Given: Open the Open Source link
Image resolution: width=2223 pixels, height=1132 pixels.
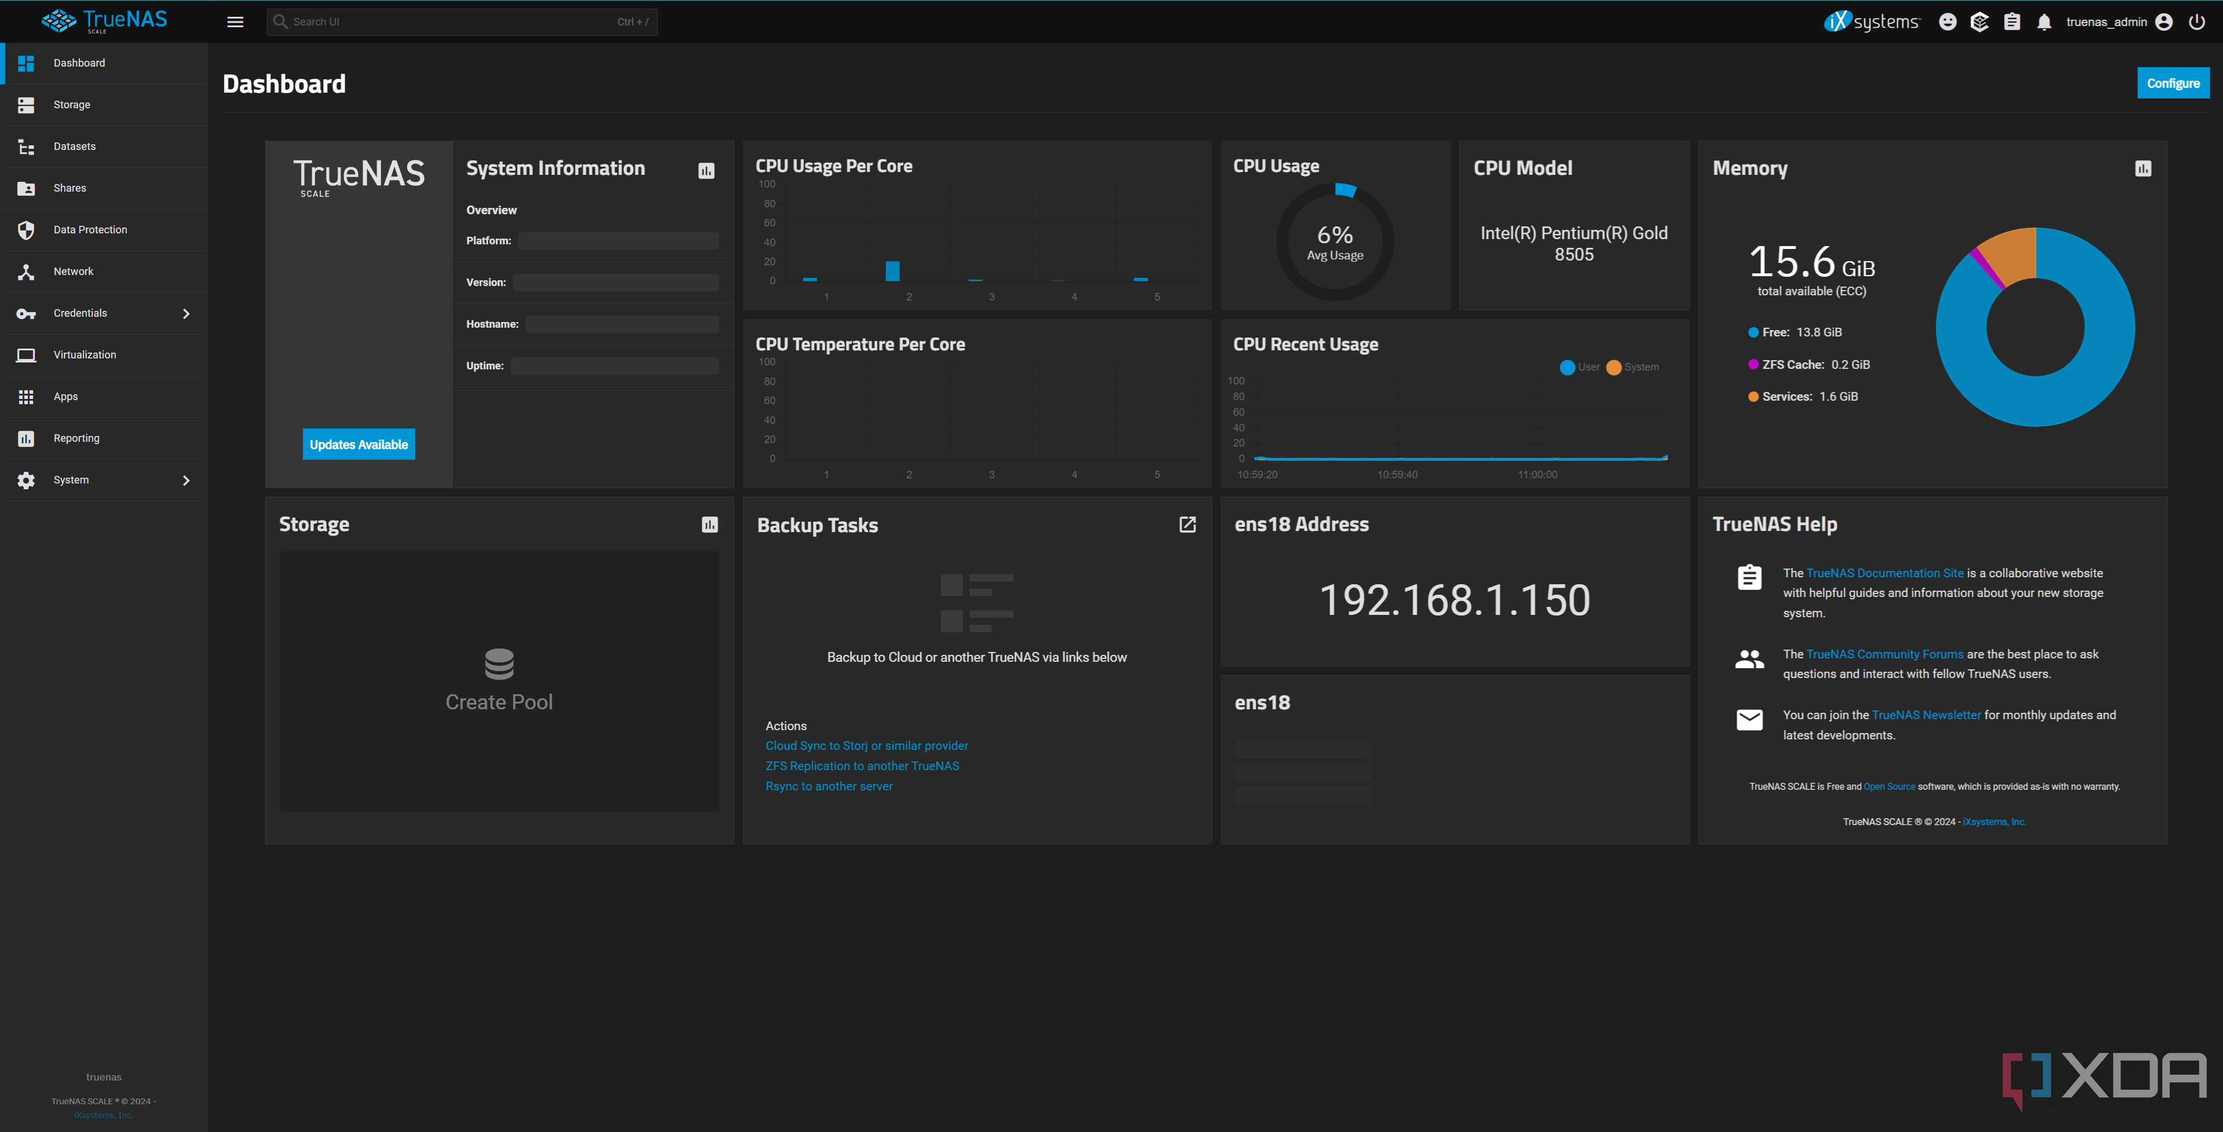Looking at the screenshot, I should pyautogui.click(x=1889, y=787).
